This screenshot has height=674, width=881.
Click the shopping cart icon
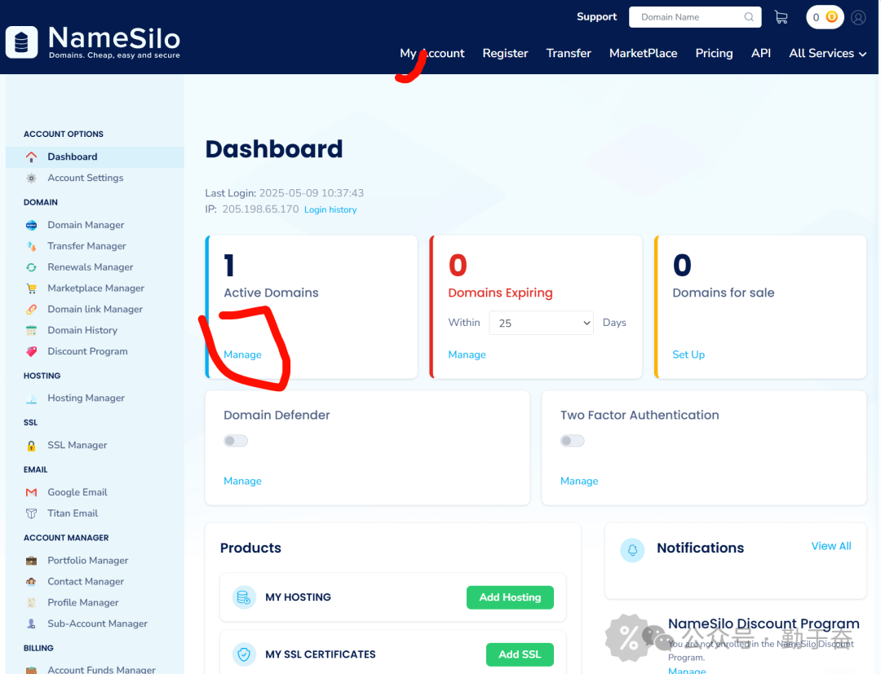pos(781,17)
